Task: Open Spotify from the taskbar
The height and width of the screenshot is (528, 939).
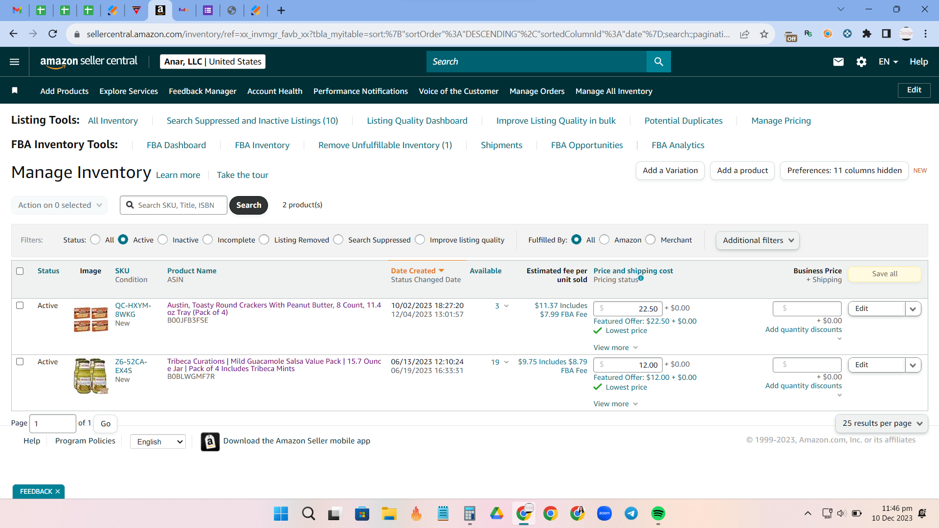Action: click(x=658, y=513)
